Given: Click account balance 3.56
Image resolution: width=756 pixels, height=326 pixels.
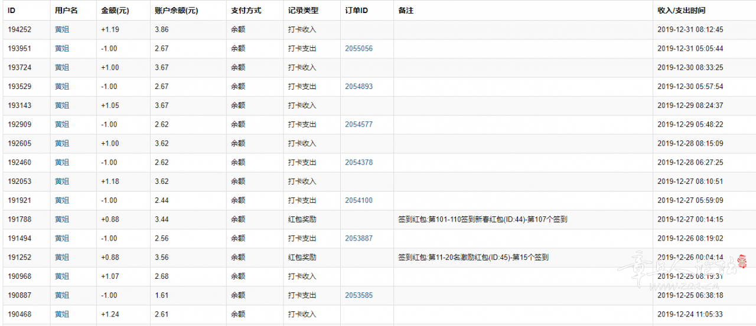Looking at the screenshot, I should coord(161,257).
